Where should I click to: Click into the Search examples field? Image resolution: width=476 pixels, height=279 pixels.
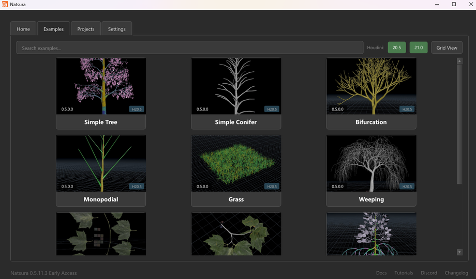coord(189,48)
